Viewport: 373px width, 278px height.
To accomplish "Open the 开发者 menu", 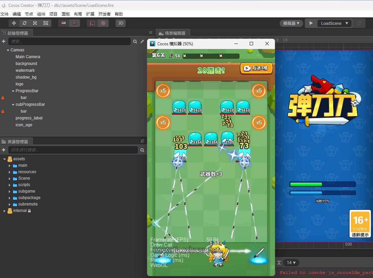I will pyautogui.click(x=105, y=14).
